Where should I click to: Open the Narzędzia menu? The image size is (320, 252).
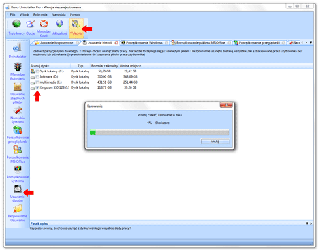coord(59,14)
